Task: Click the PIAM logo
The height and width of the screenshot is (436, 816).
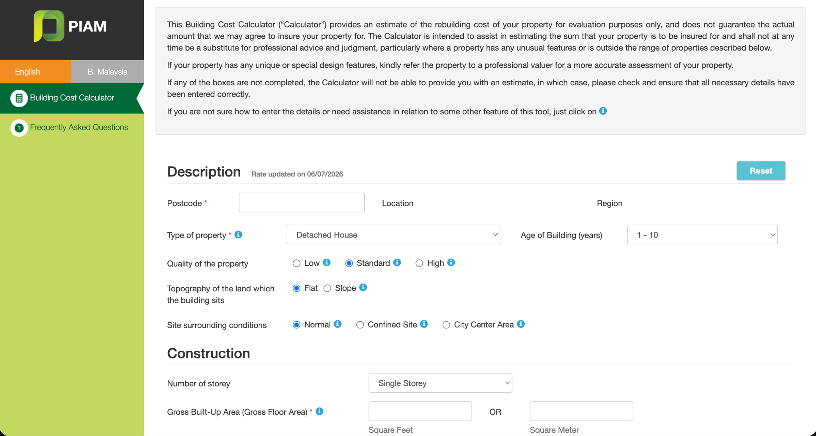Action: tap(71, 26)
